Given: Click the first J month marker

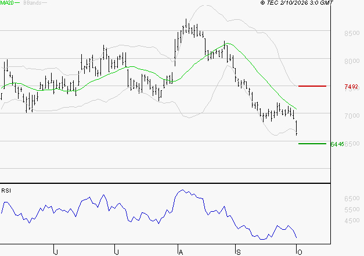Looking at the screenshot, I should point(56,253).
